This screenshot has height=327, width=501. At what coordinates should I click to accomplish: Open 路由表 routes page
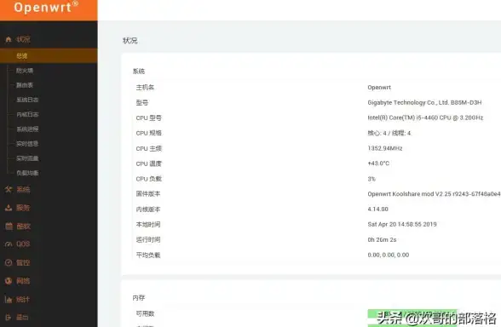[25, 85]
